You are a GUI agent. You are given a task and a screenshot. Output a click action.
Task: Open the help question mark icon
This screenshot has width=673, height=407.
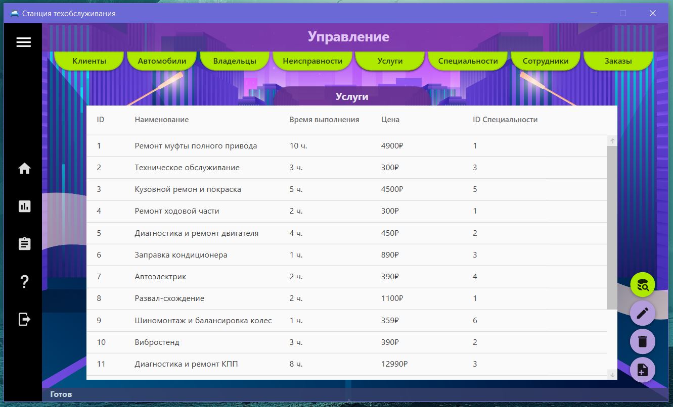pos(24,282)
